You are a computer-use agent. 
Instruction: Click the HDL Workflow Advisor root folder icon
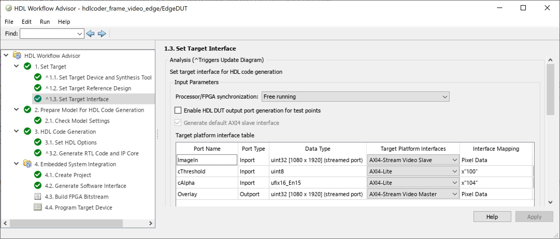pos(17,55)
